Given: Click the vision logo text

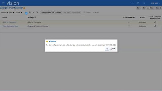Looking at the screenshot, I should (x=13, y=3).
